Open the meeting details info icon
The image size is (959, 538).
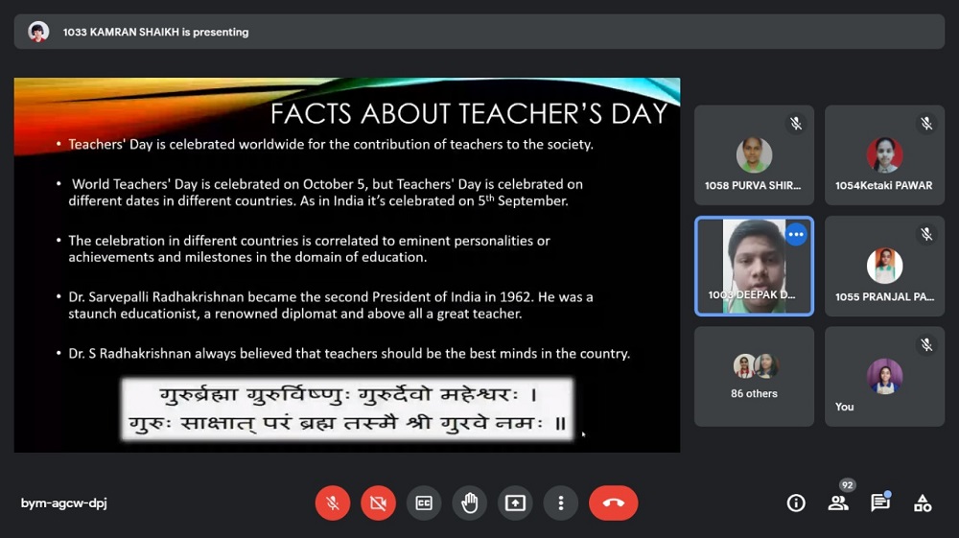pos(796,503)
